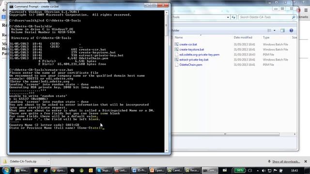Viewport: 310px width, 174px height.
Task: Click the extract-private-key.bat file icon
Action: click(176, 59)
